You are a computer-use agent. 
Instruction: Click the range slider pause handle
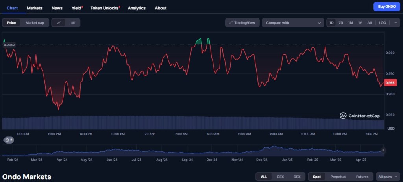[383, 151]
